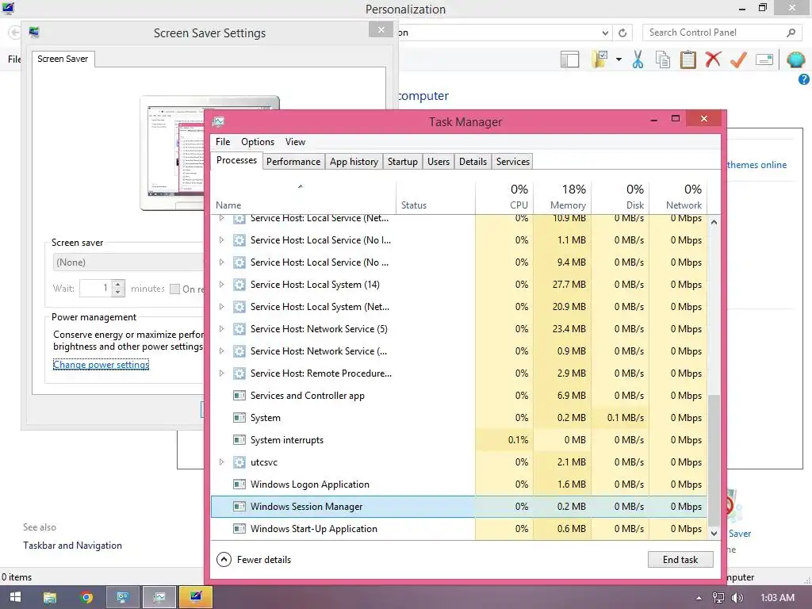Click the search magnifier in Control Panel search
This screenshot has width=812, height=609.
pyautogui.click(x=791, y=33)
